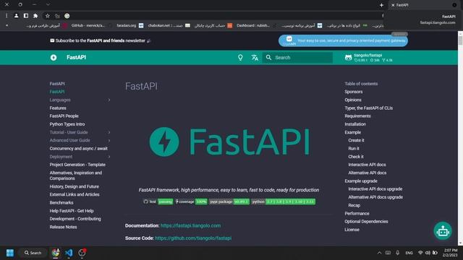Screen dimensions: 463x260
Task: Open the Chrome extensions puzzle icon
Action: pos(35,16)
